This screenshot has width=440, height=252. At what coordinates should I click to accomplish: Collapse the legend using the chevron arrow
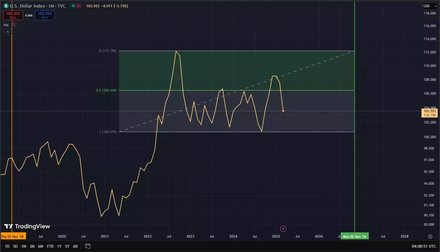[x=7, y=32]
